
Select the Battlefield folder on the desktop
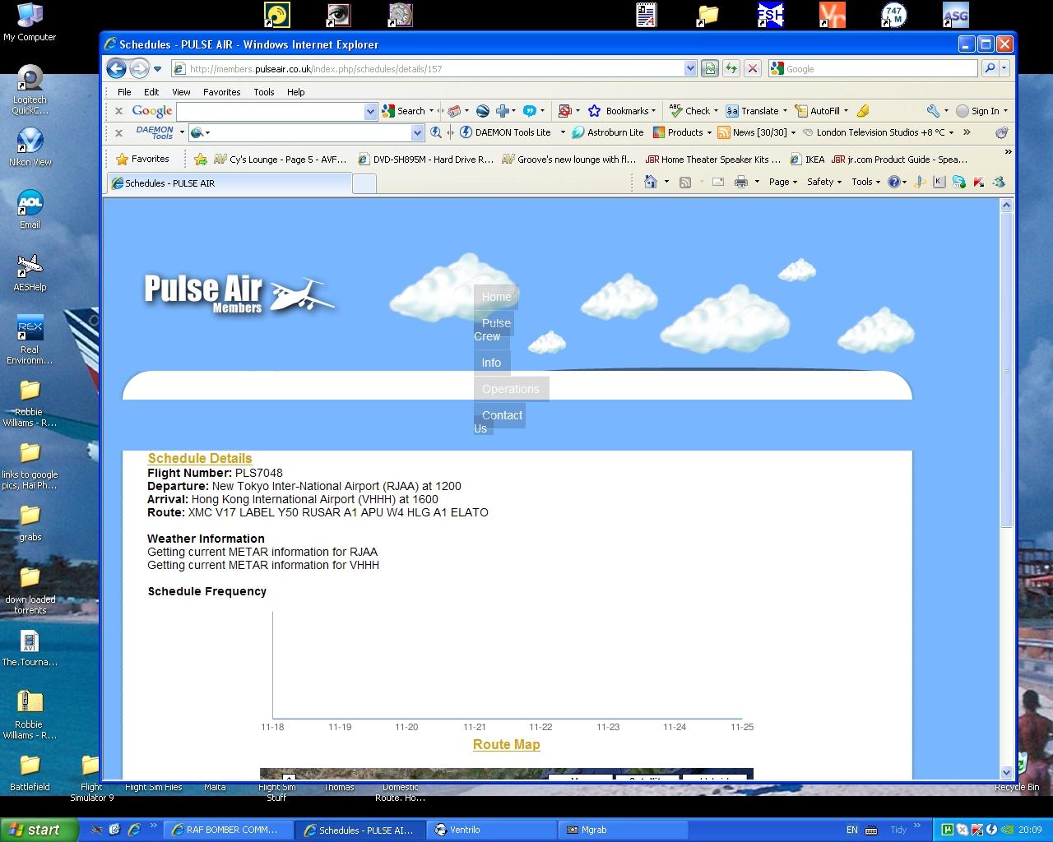(x=30, y=773)
